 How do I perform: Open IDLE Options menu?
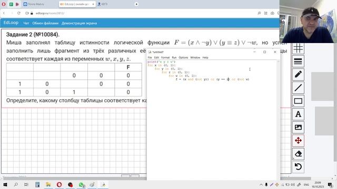pos(183,57)
